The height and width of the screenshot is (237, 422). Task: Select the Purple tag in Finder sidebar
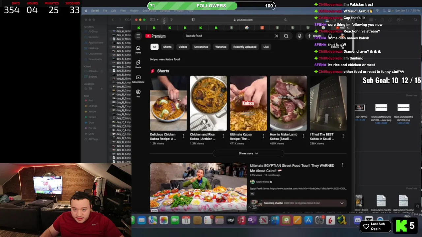coord(90,128)
